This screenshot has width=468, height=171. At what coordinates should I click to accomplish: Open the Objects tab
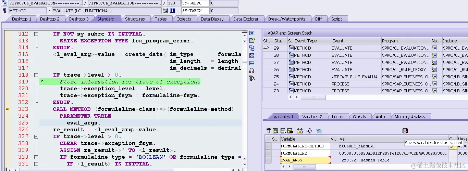[x=184, y=19]
